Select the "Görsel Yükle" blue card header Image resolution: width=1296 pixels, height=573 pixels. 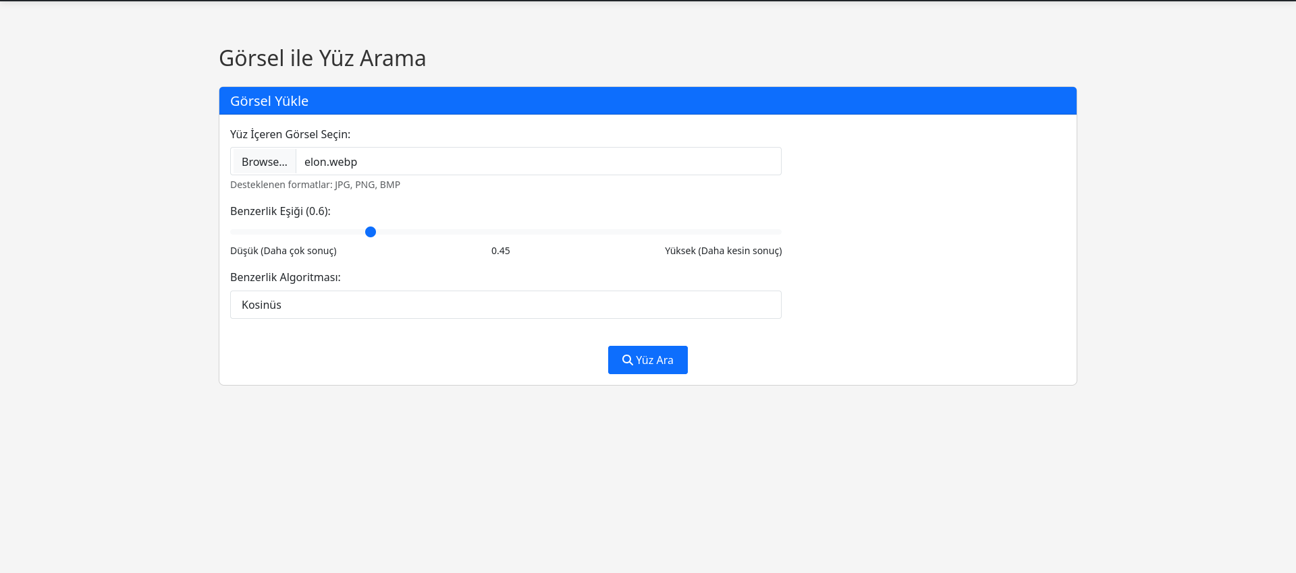[647, 101]
